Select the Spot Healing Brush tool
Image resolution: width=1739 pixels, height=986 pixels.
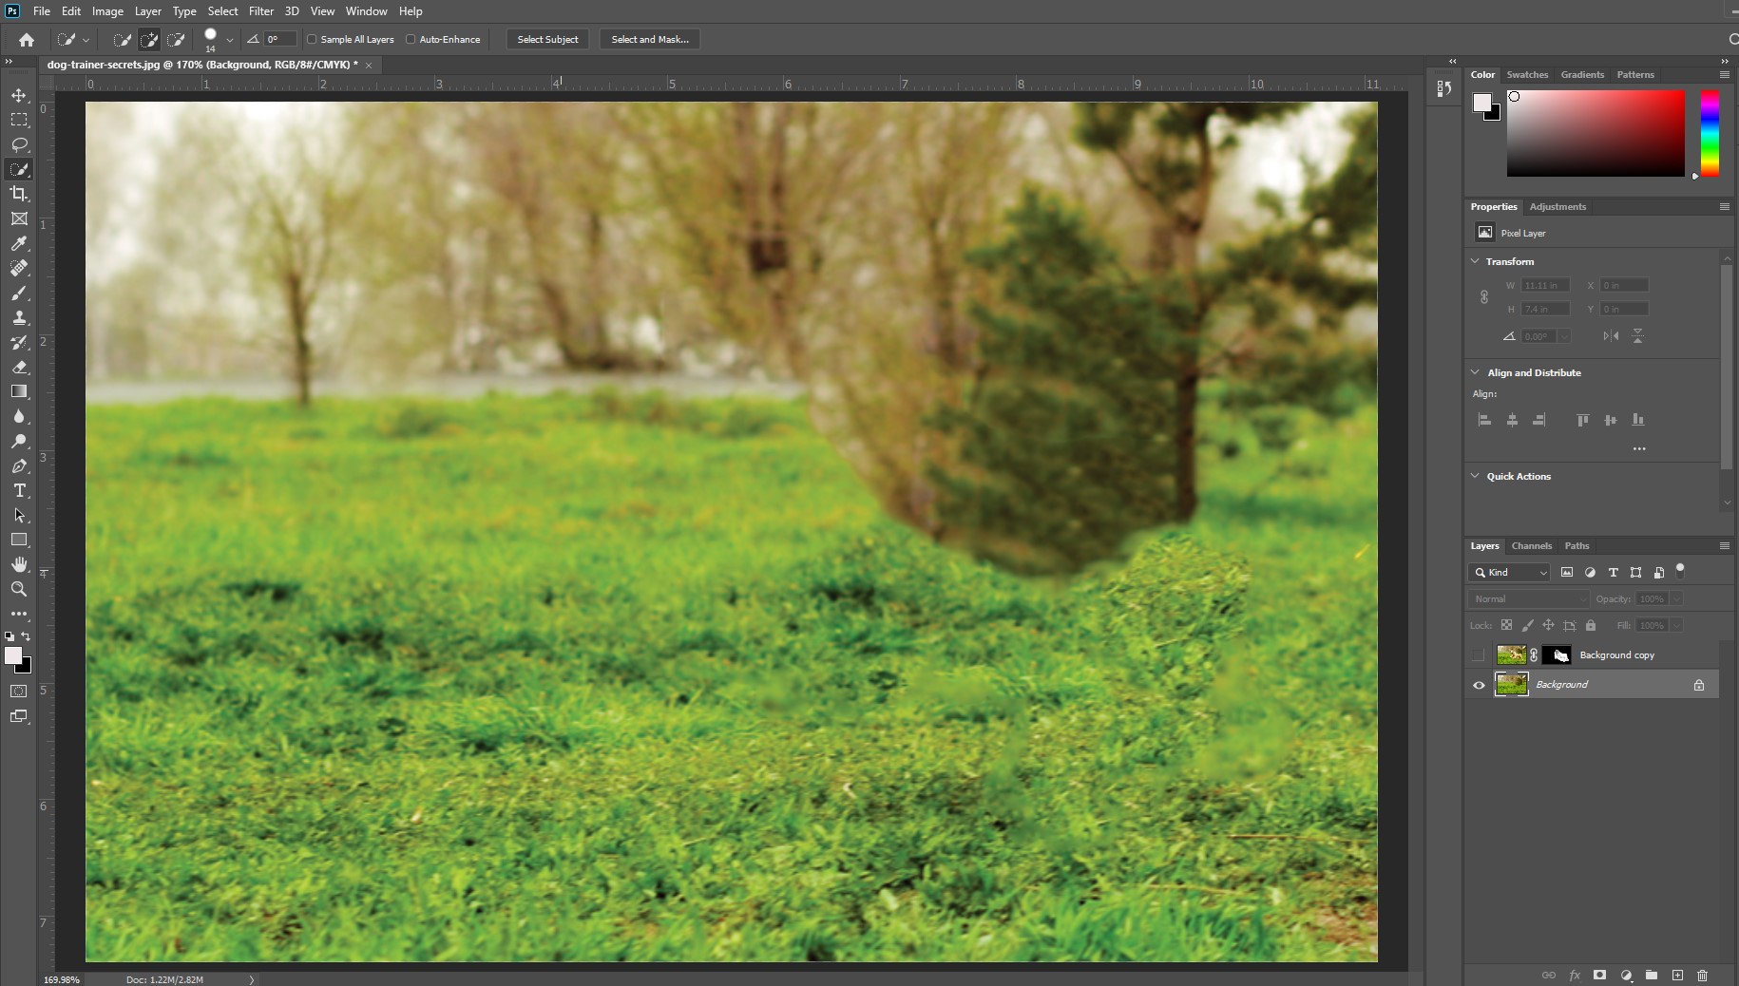[x=19, y=268]
